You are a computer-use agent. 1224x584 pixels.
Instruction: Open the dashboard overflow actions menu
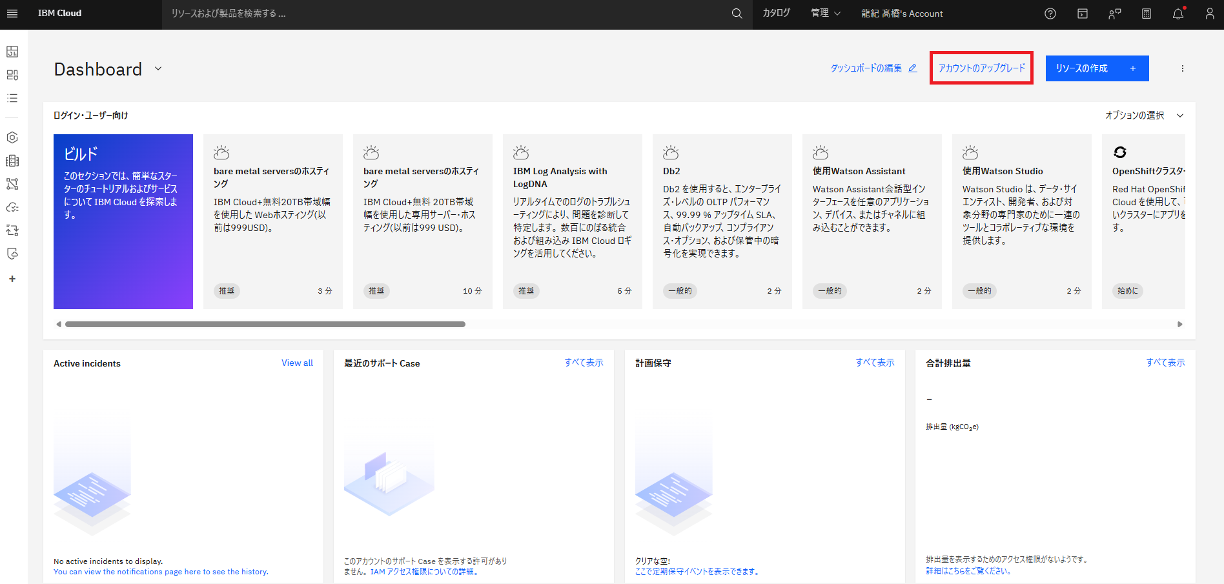pyautogui.click(x=1182, y=68)
